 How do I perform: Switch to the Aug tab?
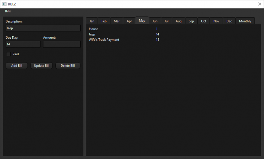point(178,21)
